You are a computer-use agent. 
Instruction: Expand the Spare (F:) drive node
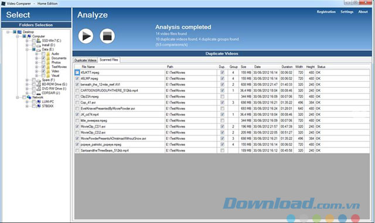27,80
